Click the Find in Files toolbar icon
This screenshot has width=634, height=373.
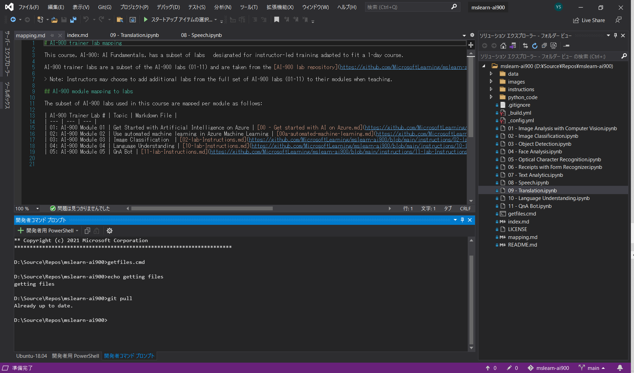point(120,20)
